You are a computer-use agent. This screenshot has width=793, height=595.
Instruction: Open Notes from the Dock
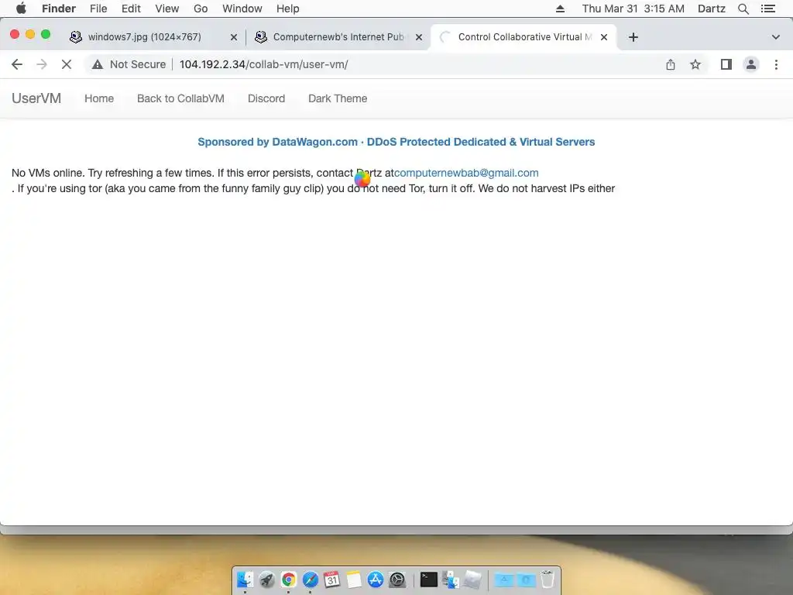coord(353,580)
